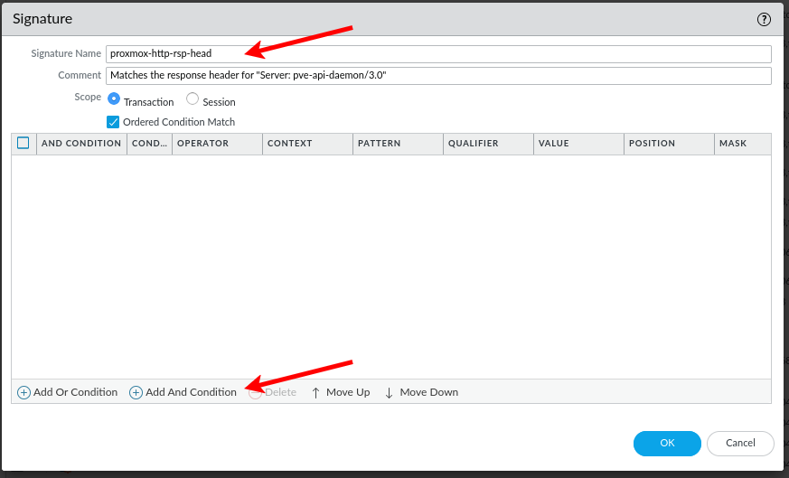Select the Transaction scope radio button

pyautogui.click(x=114, y=98)
